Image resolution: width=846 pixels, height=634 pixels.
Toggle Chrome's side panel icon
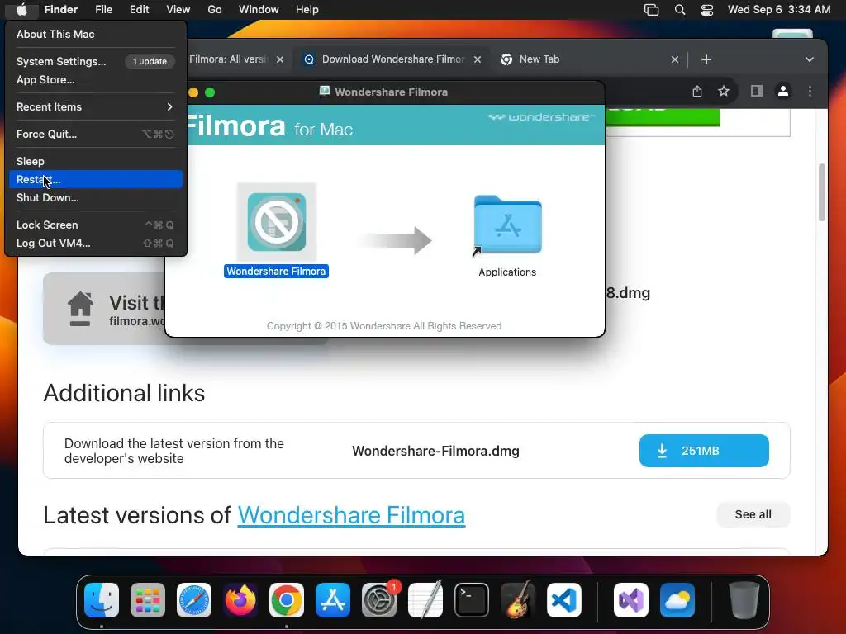(757, 91)
